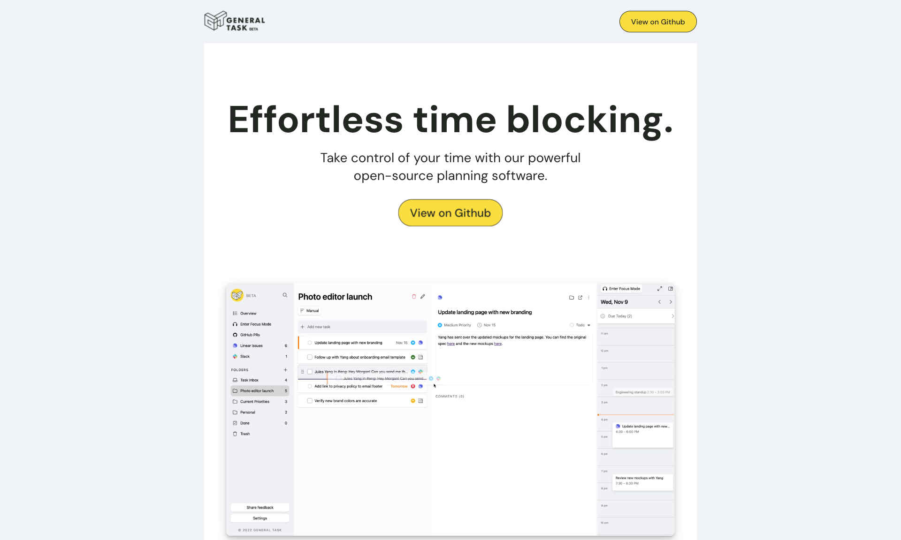Click the Share feedback button
Image resolution: width=901 pixels, height=540 pixels.
[260, 508]
